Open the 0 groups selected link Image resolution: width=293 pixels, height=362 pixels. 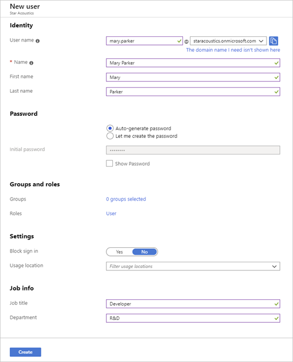[126, 199]
